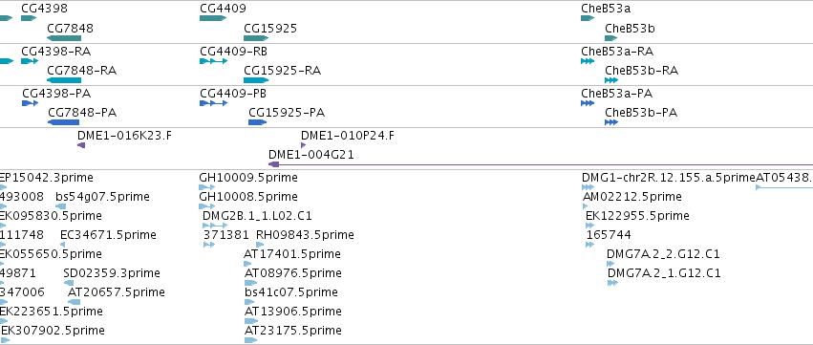Click the CG7848-PA protein bar

(63, 122)
